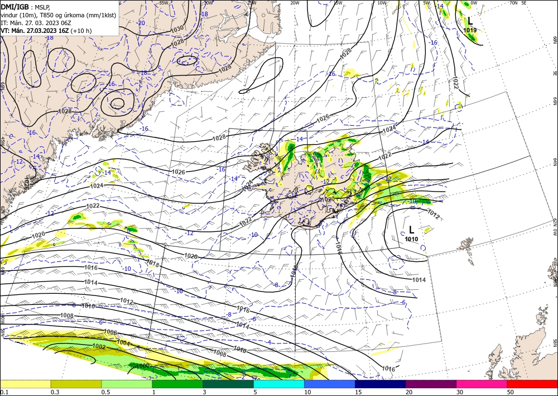The width and height of the screenshot is (558, 396).
Task: Click the yellow 0.1–0.3 precipitation legend swatch
Action: [x=25, y=384]
